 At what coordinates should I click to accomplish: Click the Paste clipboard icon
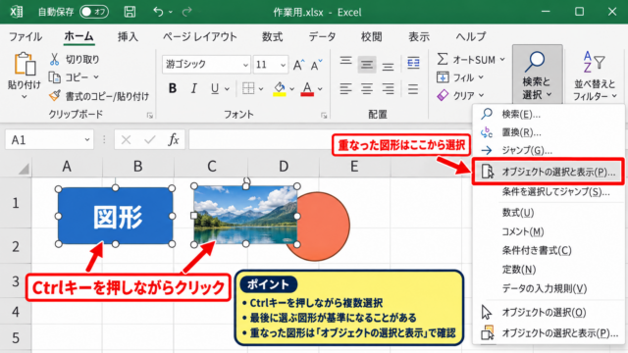[x=25, y=65]
